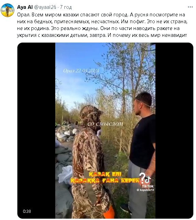The image size is (196, 220).
Task: Click the 0:38 video duration badge
Action: [27, 211]
